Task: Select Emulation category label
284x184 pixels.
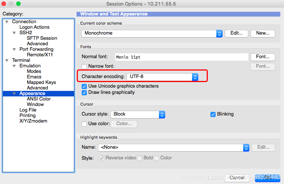Action: point(30,66)
